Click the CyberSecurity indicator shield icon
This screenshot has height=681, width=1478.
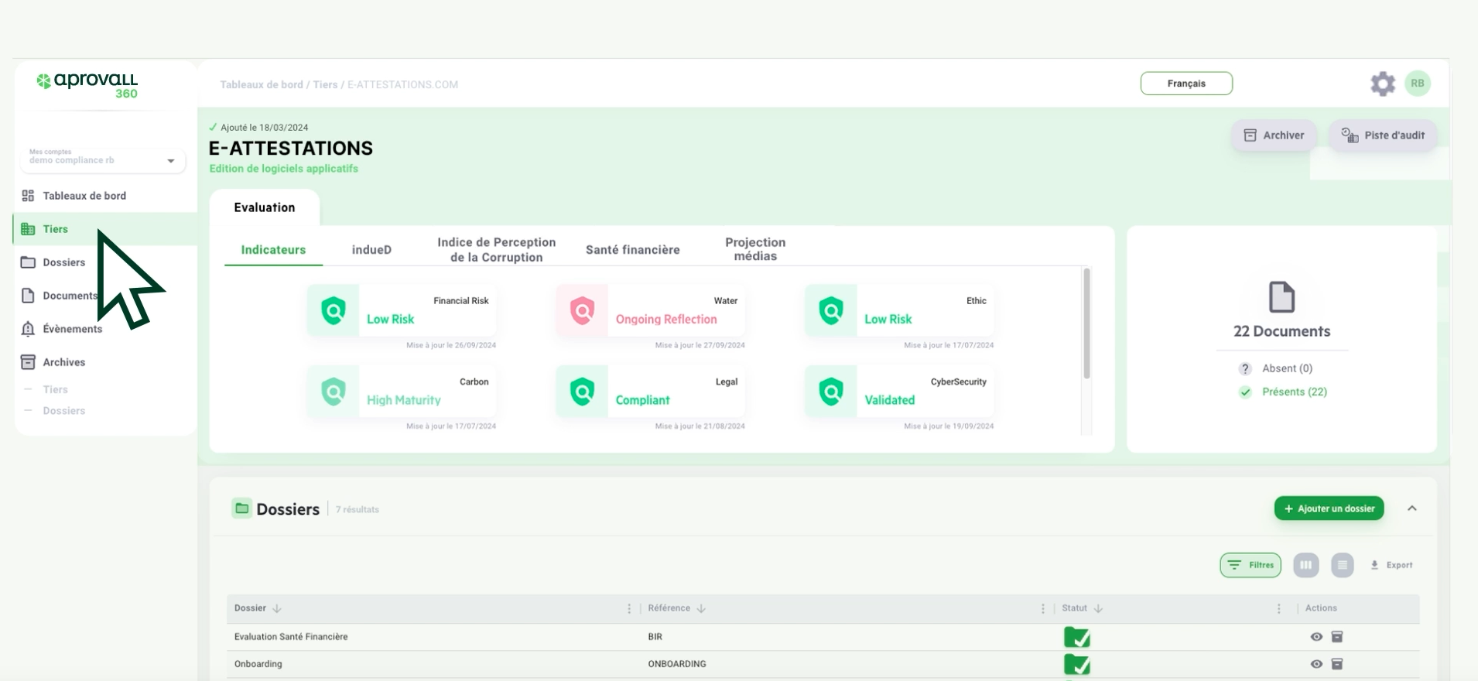[831, 392]
